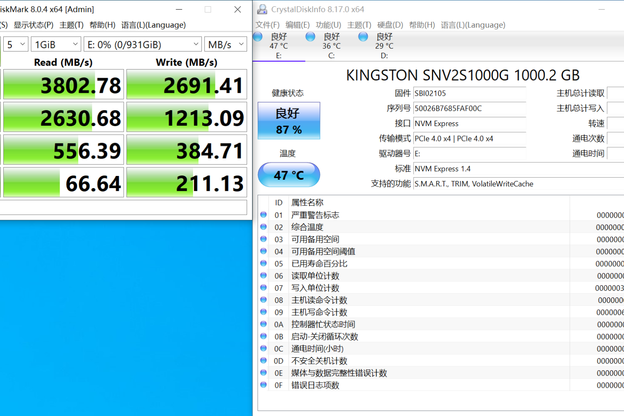Click the 良好 87 % health status button
Image resolution: width=624 pixels, height=416 pixels.
(x=289, y=121)
